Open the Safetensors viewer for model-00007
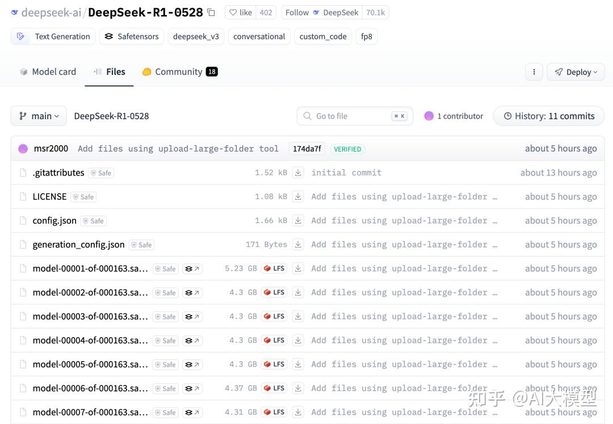This screenshot has width=613, height=424. pos(192,412)
